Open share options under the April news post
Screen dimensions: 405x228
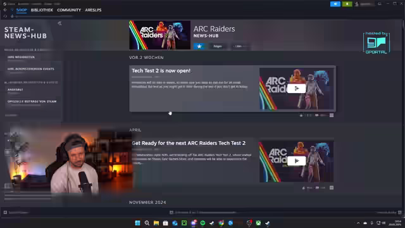coord(332,187)
